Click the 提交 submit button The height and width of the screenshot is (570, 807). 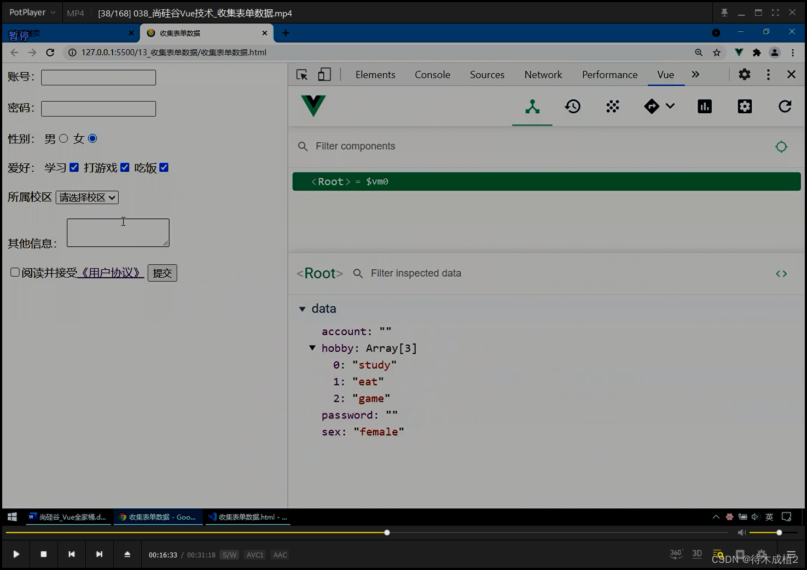162,273
